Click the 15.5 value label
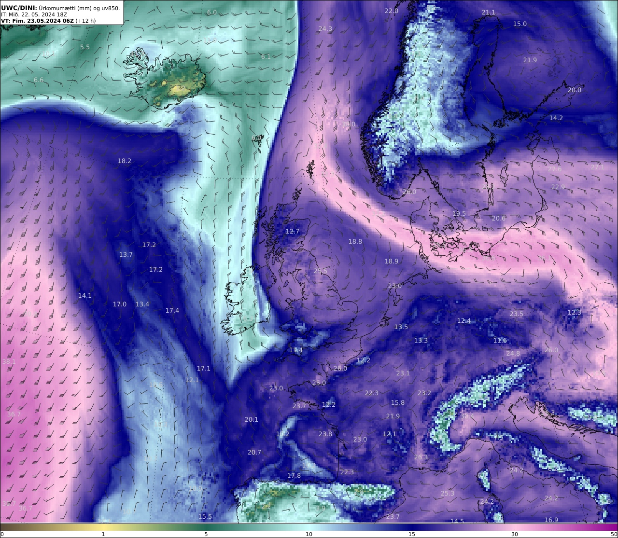 205,516
